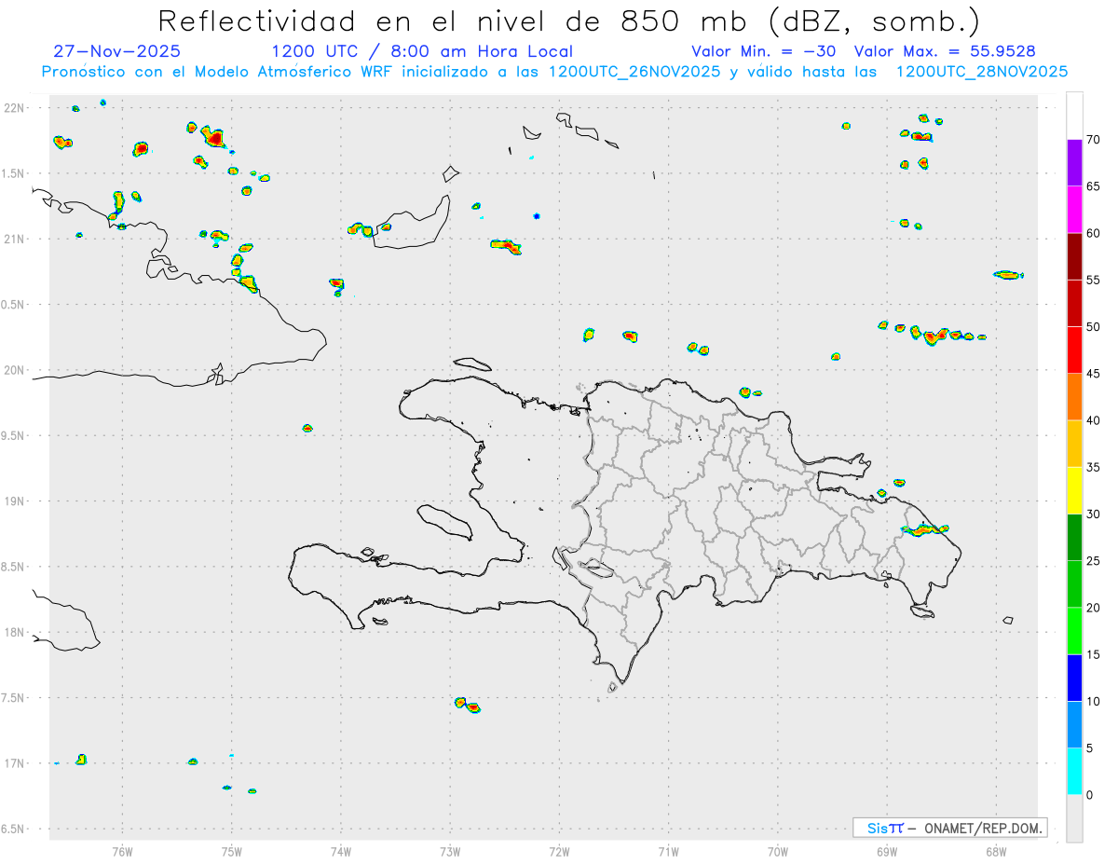This screenshot has height=864, width=1118.
Task: Select the yellow 30–35 dBZ colorbar segment
Action: [x=1074, y=490]
